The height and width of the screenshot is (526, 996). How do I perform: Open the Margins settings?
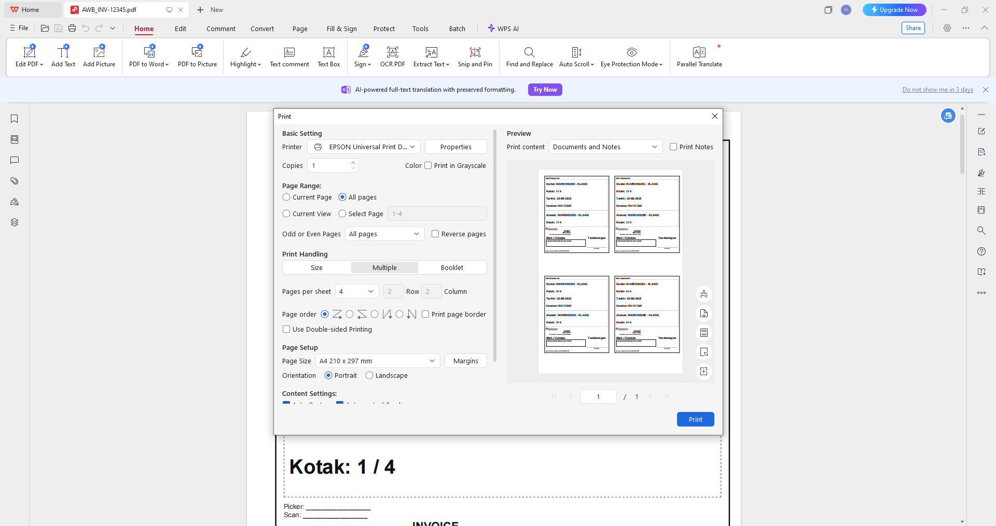[x=465, y=361]
